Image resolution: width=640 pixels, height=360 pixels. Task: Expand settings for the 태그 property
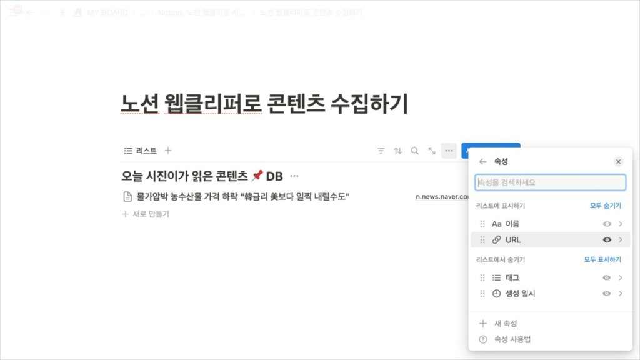click(619, 277)
